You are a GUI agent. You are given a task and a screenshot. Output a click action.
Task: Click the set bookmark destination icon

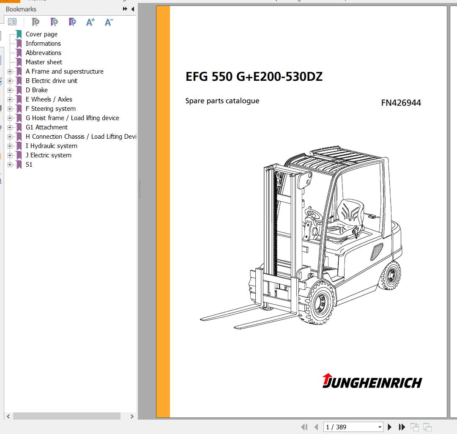[72, 22]
